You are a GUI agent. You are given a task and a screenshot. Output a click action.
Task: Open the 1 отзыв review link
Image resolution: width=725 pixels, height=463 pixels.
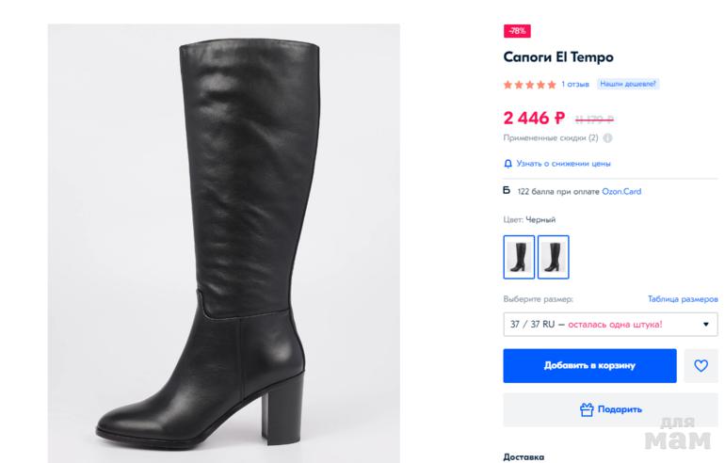click(575, 84)
